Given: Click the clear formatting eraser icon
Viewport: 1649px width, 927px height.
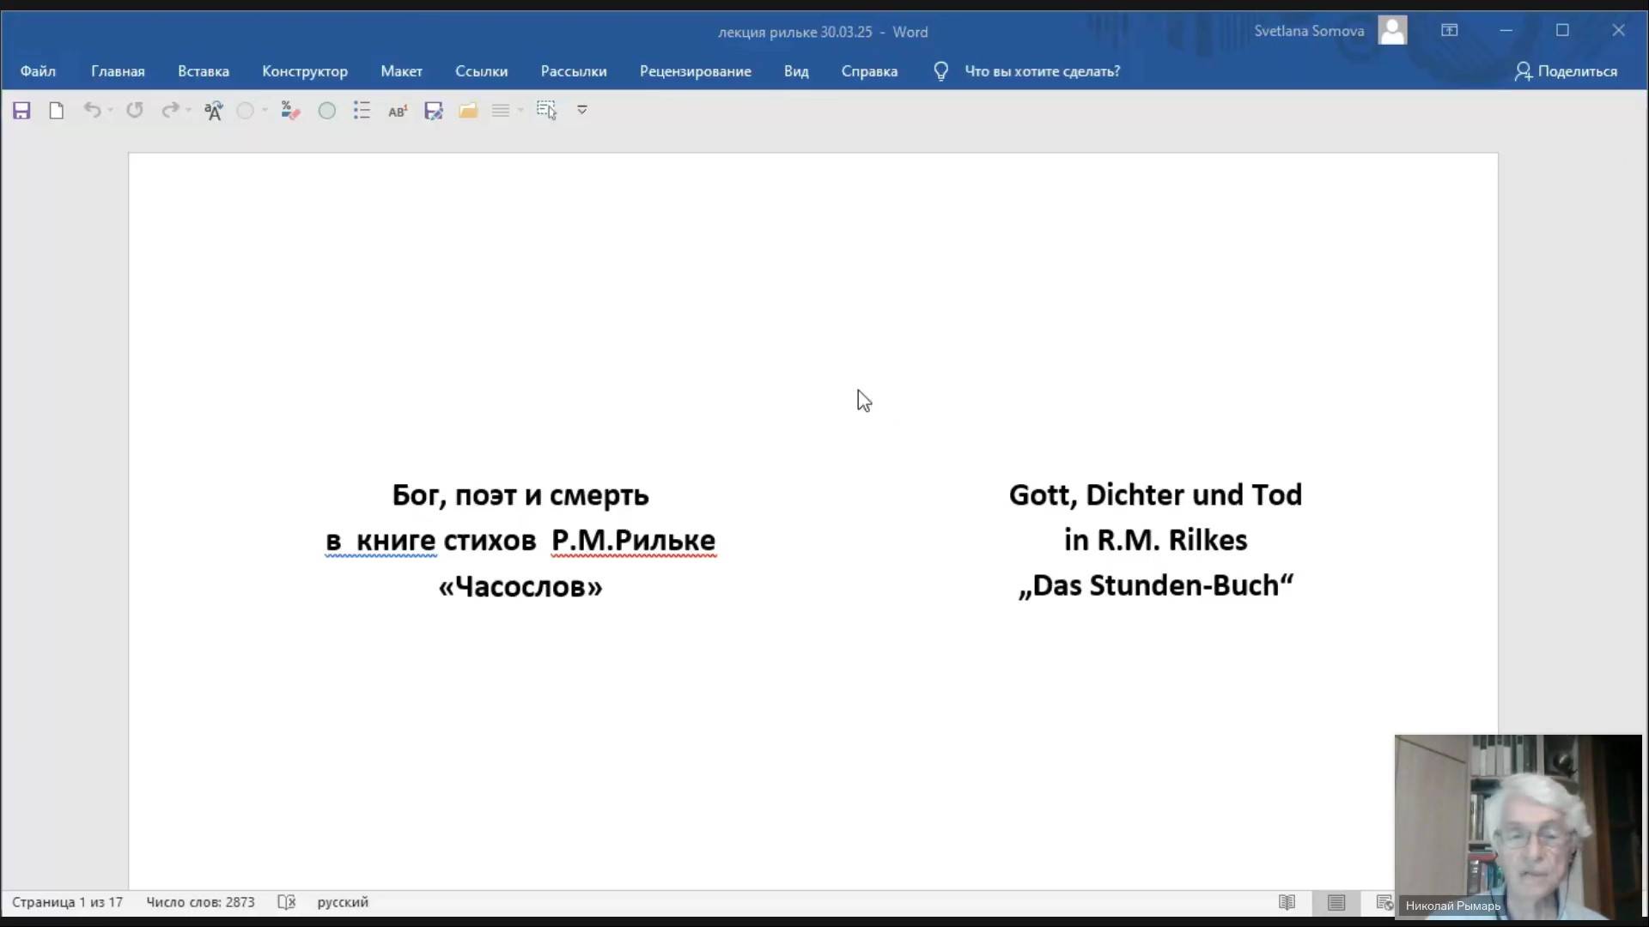Looking at the screenshot, I should 290,111.
